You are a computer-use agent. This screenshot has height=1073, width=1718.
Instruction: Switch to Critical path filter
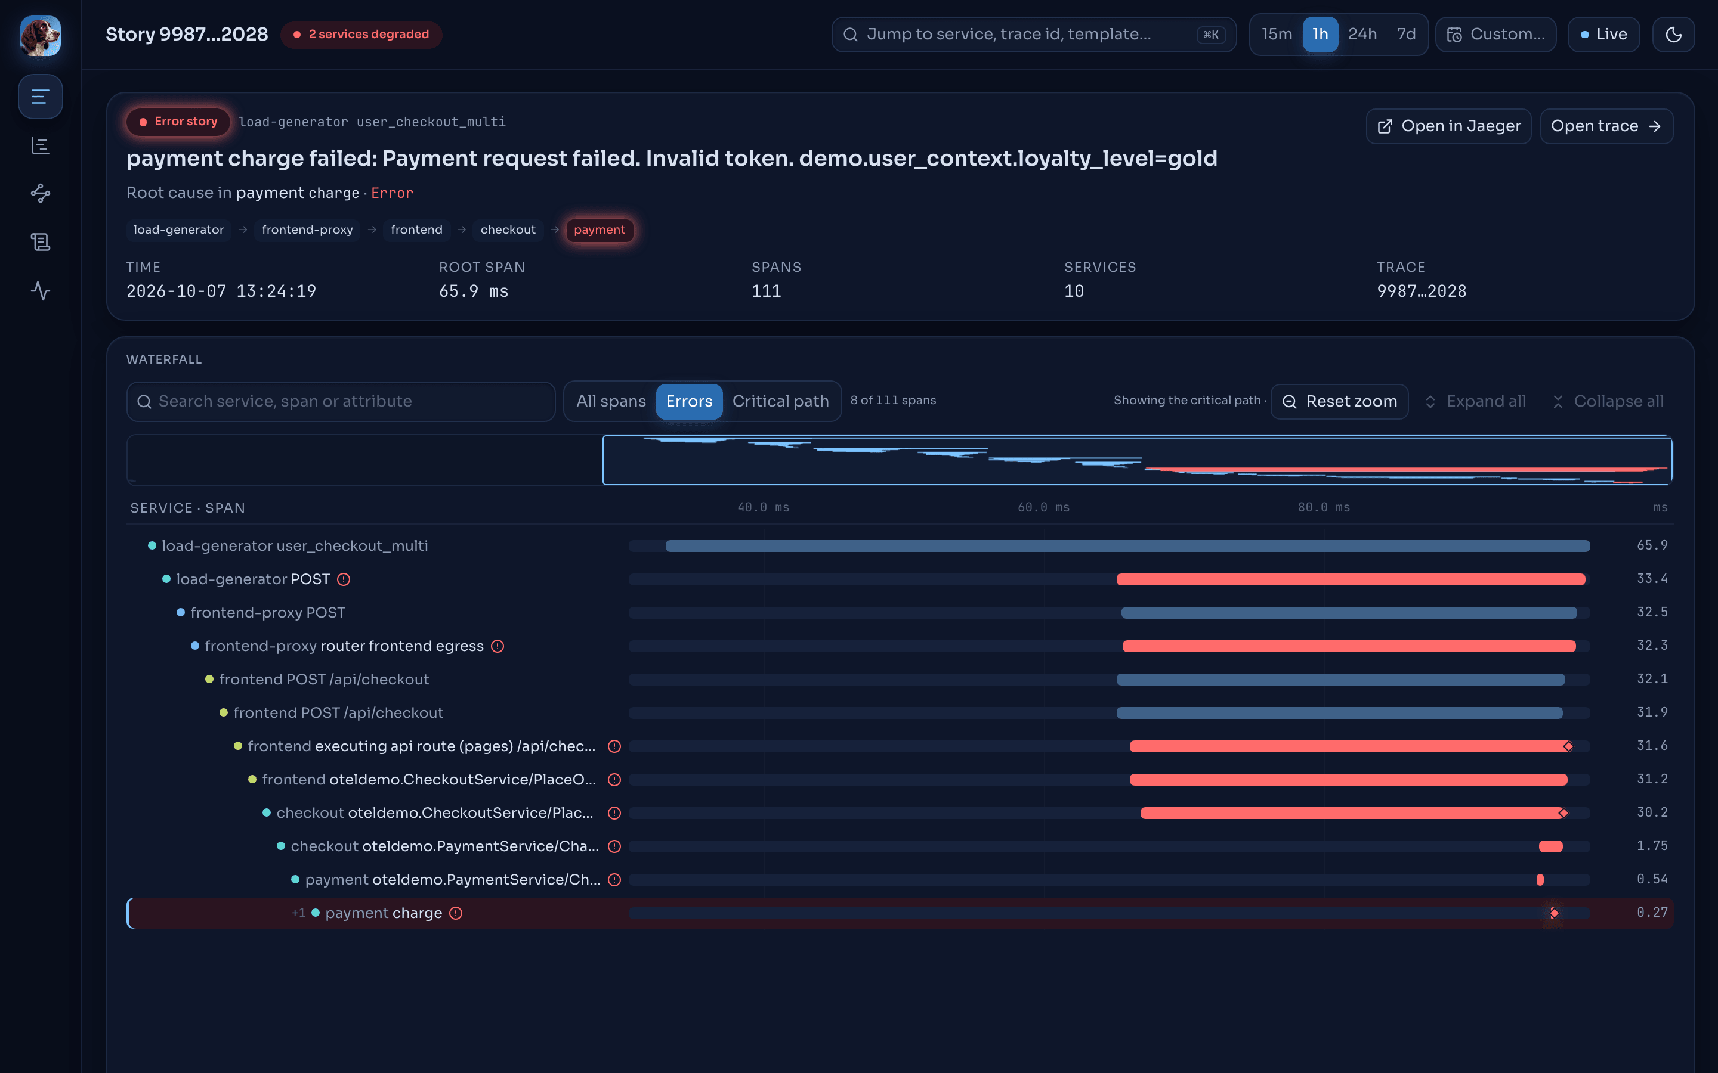(x=780, y=402)
